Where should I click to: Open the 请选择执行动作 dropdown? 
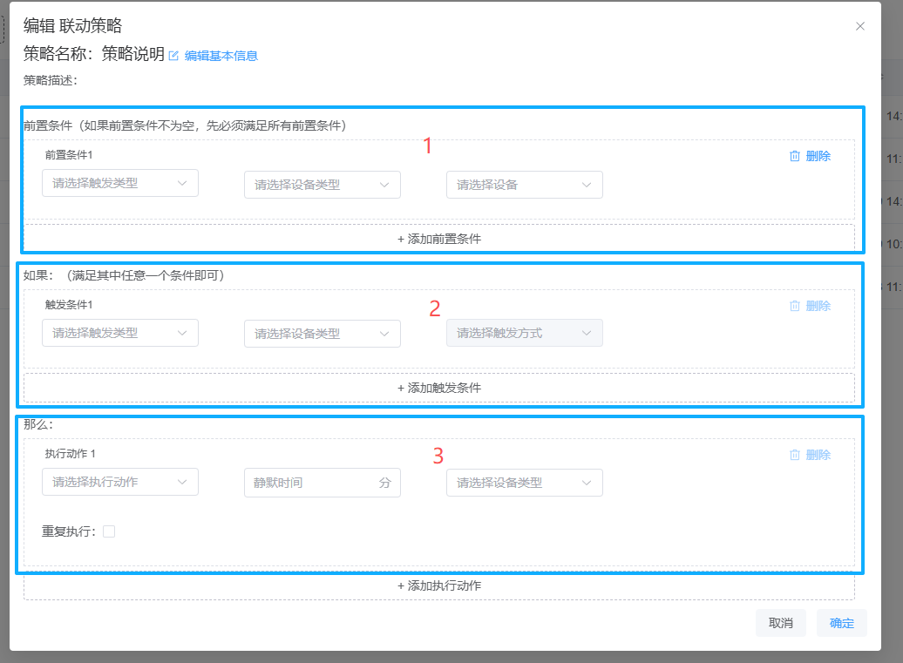[x=120, y=482]
